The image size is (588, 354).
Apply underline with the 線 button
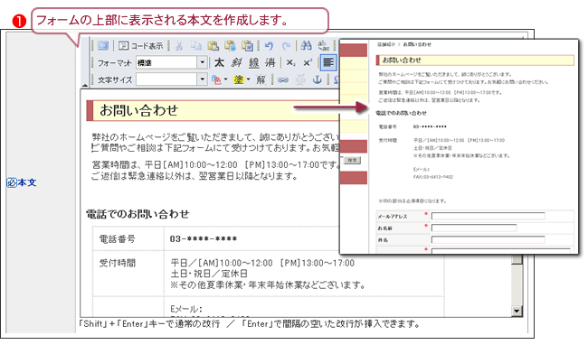[254, 62]
